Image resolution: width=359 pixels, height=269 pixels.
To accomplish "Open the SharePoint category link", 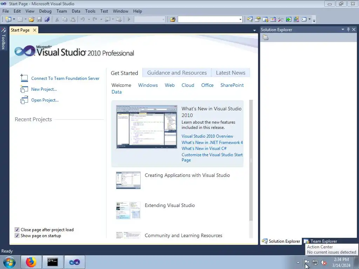I will coord(232,85).
